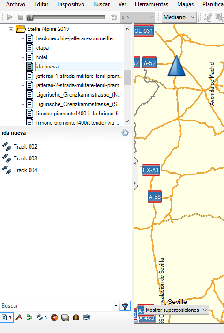Image resolution: width=224 pixels, height=333 pixels.
Task: Open the Mediano detail level dropdown
Action: [179, 17]
